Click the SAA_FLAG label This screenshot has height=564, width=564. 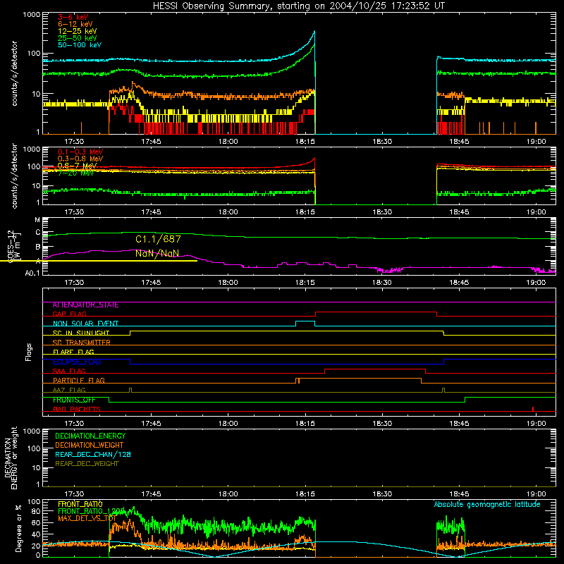69,372
